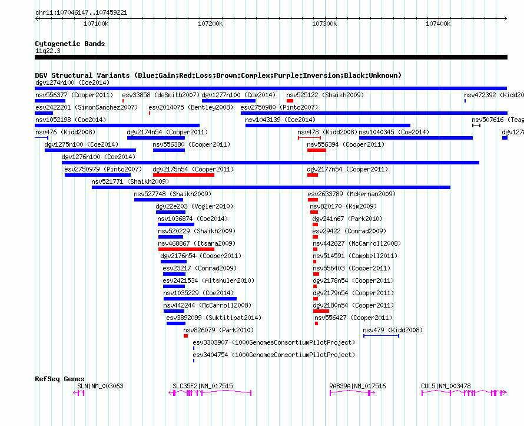The width and height of the screenshot is (524, 426).
Task: Open nsv514591 (Campbell2011) label
Action: 355,256
